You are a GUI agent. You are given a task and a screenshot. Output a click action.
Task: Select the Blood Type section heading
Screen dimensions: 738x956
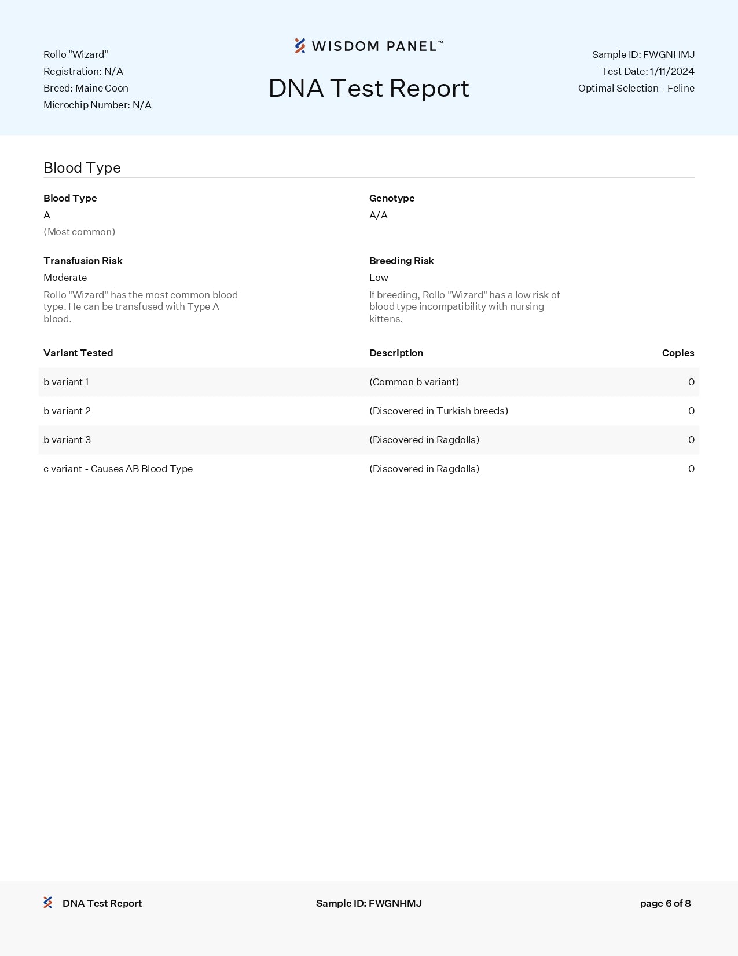click(82, 168)
